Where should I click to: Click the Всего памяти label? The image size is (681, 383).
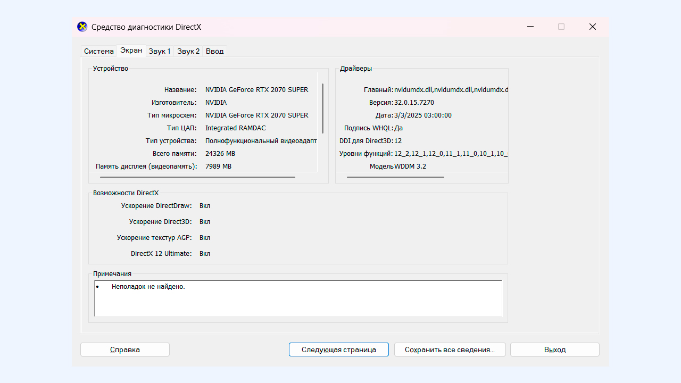coord(175,154)
